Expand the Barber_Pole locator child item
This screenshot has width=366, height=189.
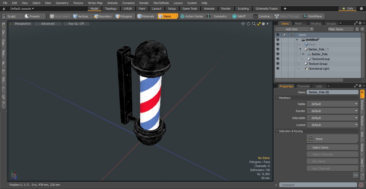pyautogui.click(x=303, y=54)
